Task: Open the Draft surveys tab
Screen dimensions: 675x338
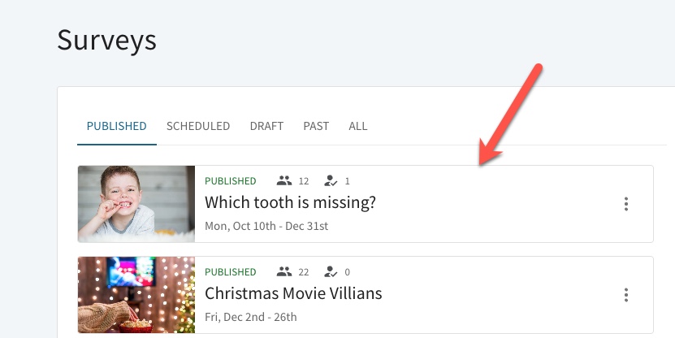Action: pos(266,126)
